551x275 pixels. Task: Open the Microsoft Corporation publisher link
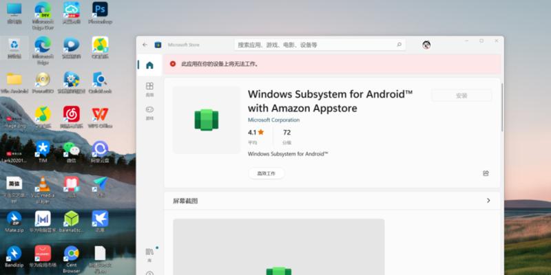click(x=273, y=120)
